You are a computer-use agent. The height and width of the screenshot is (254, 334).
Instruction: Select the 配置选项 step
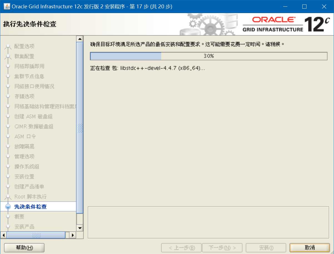pyautogui.click(x=24, y=46)
